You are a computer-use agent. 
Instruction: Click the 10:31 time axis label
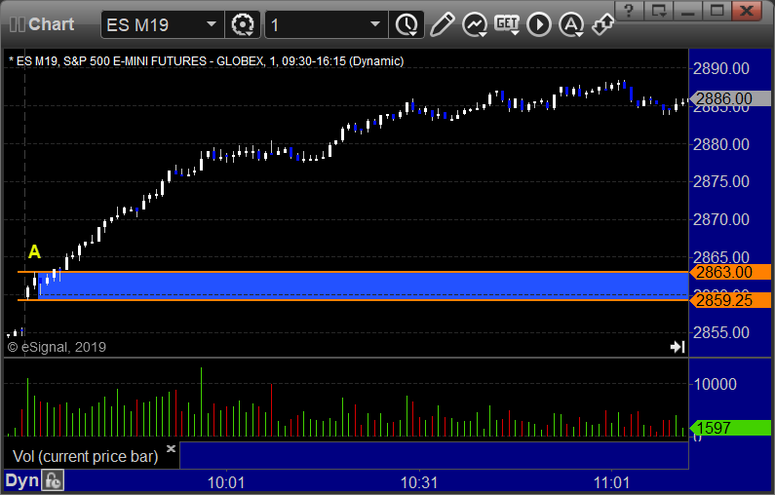[x=418, y=482]
